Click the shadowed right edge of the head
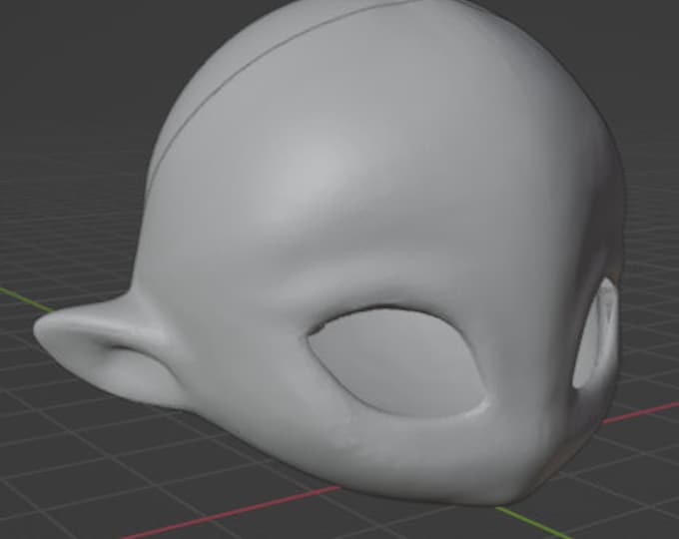Screen dimensions: 679x539 tap(610, 195)
